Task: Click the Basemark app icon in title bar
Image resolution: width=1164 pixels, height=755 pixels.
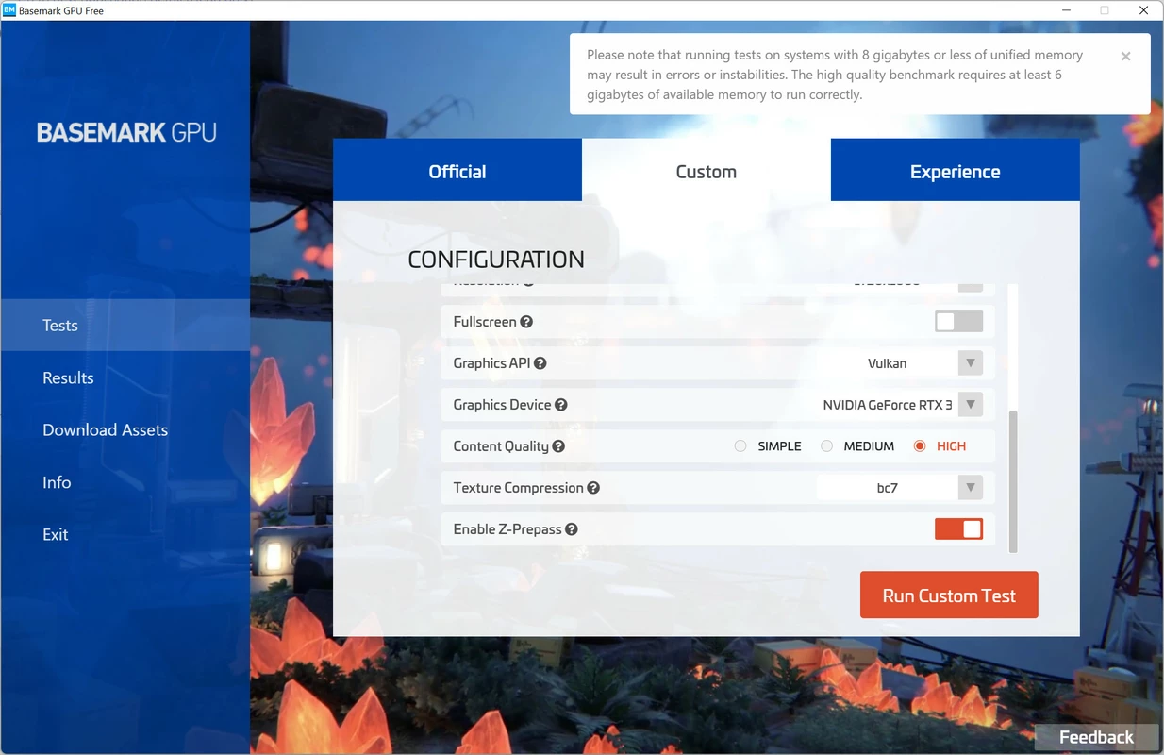Action: [8, 10]
